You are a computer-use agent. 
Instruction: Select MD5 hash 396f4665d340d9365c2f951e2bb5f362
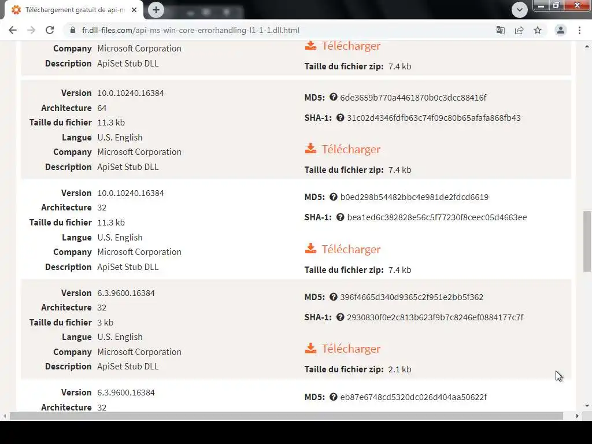coord(412,297)
